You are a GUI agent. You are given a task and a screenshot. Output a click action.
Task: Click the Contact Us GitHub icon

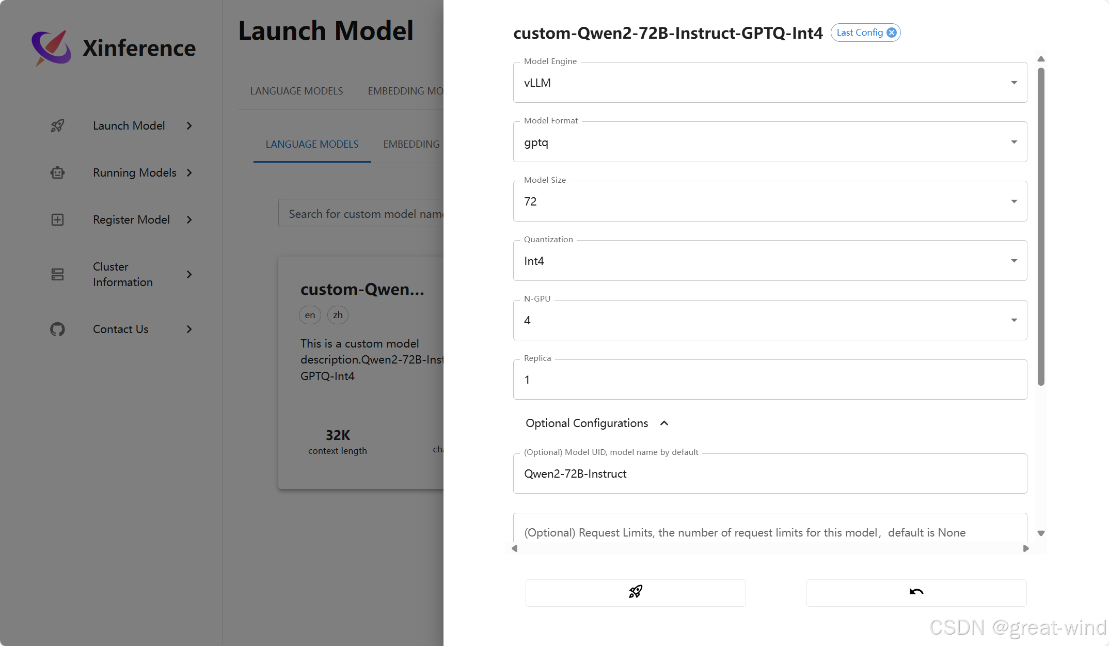(57, 329)
